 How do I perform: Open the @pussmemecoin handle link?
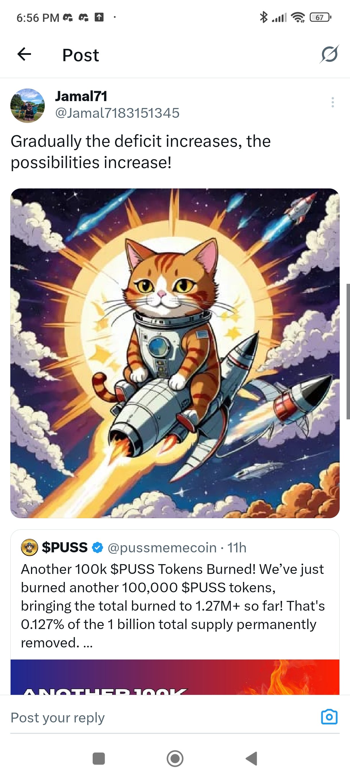tap(162, 548)
